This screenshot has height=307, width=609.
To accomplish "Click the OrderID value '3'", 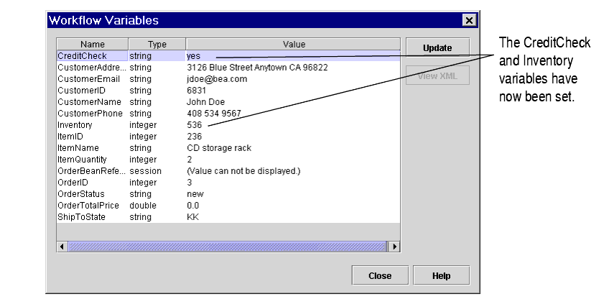I will (x=189, y=182).
